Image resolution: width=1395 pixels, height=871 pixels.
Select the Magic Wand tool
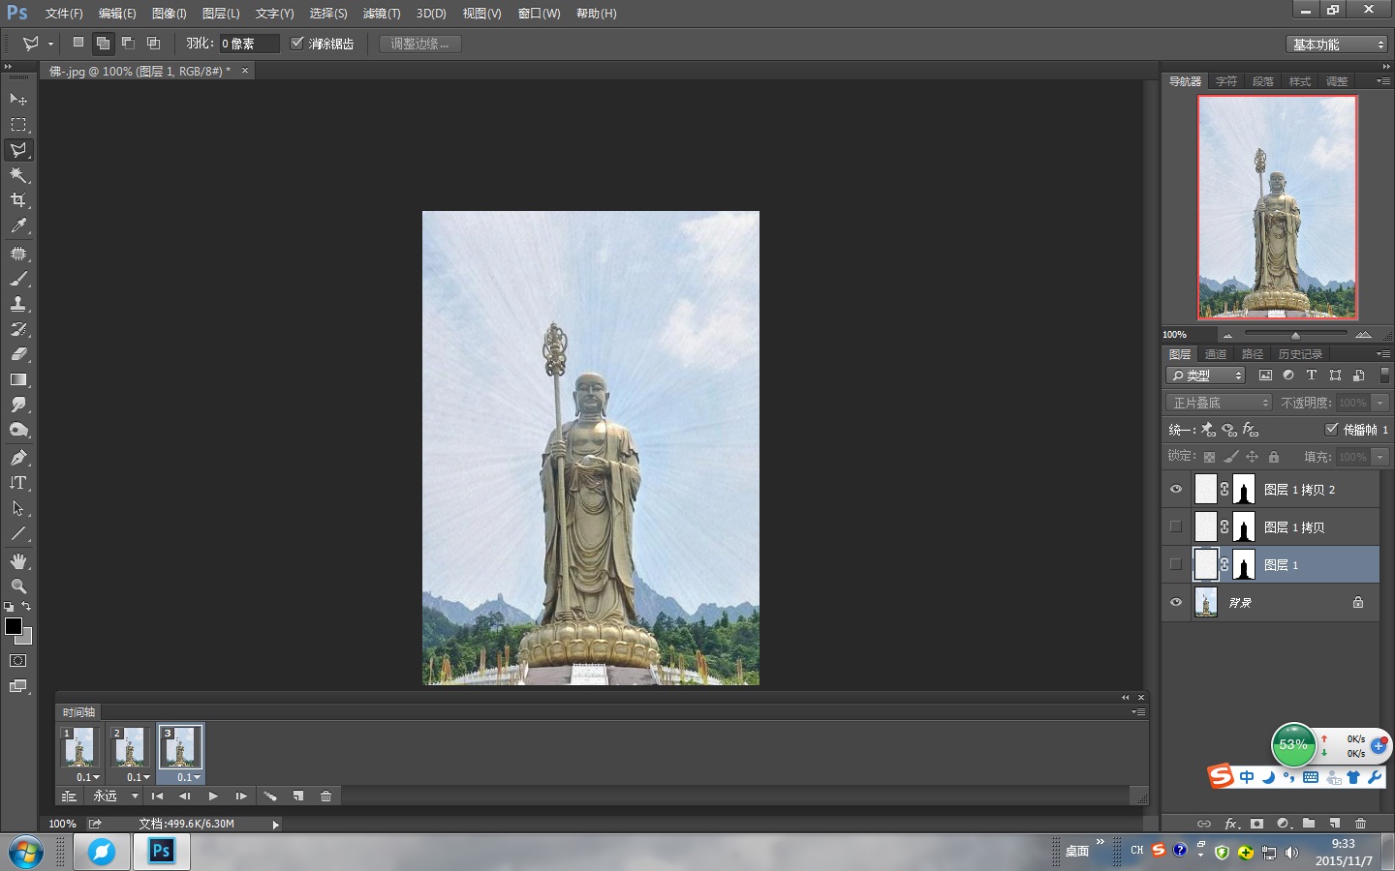coord(18,175)
